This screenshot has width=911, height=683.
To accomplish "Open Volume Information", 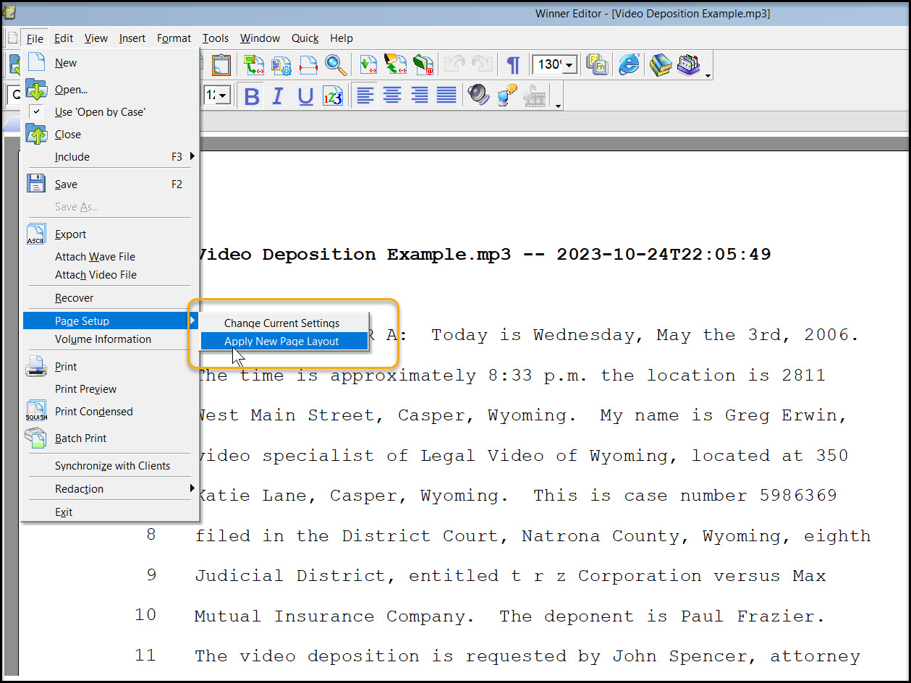I will pyautogui.click(x=111, y=339).
